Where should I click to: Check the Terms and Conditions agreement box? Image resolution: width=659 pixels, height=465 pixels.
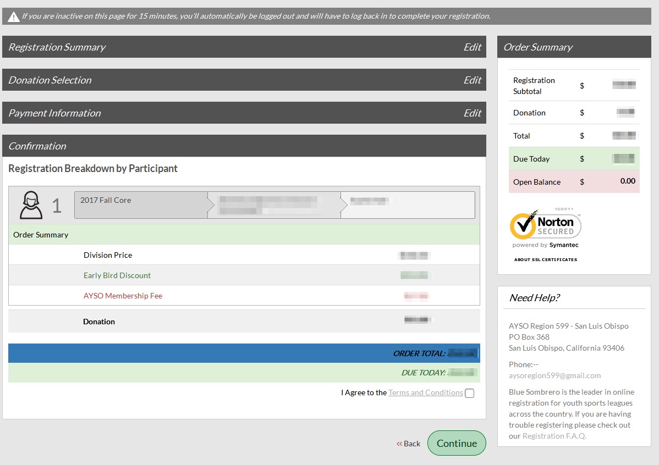(x=469, y=393)
